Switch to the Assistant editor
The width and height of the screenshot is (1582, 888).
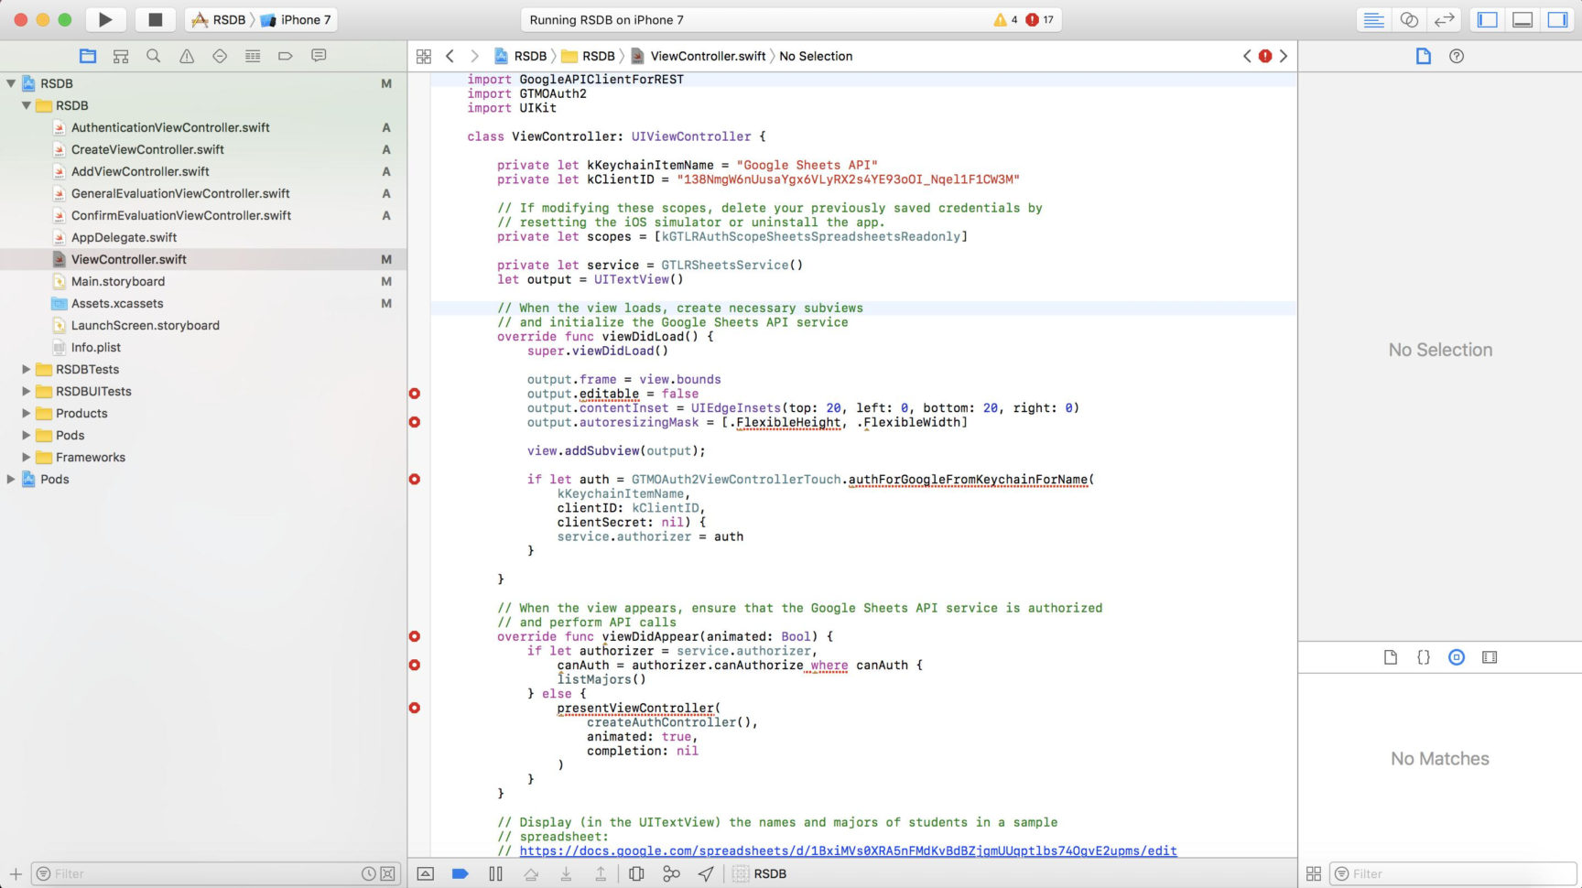[1409, 19]
